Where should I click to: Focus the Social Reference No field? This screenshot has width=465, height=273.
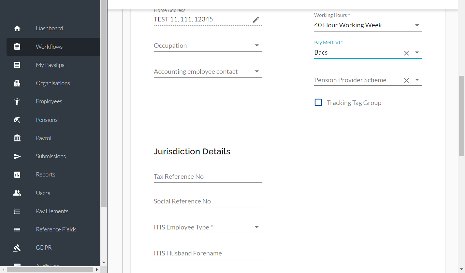208,201
